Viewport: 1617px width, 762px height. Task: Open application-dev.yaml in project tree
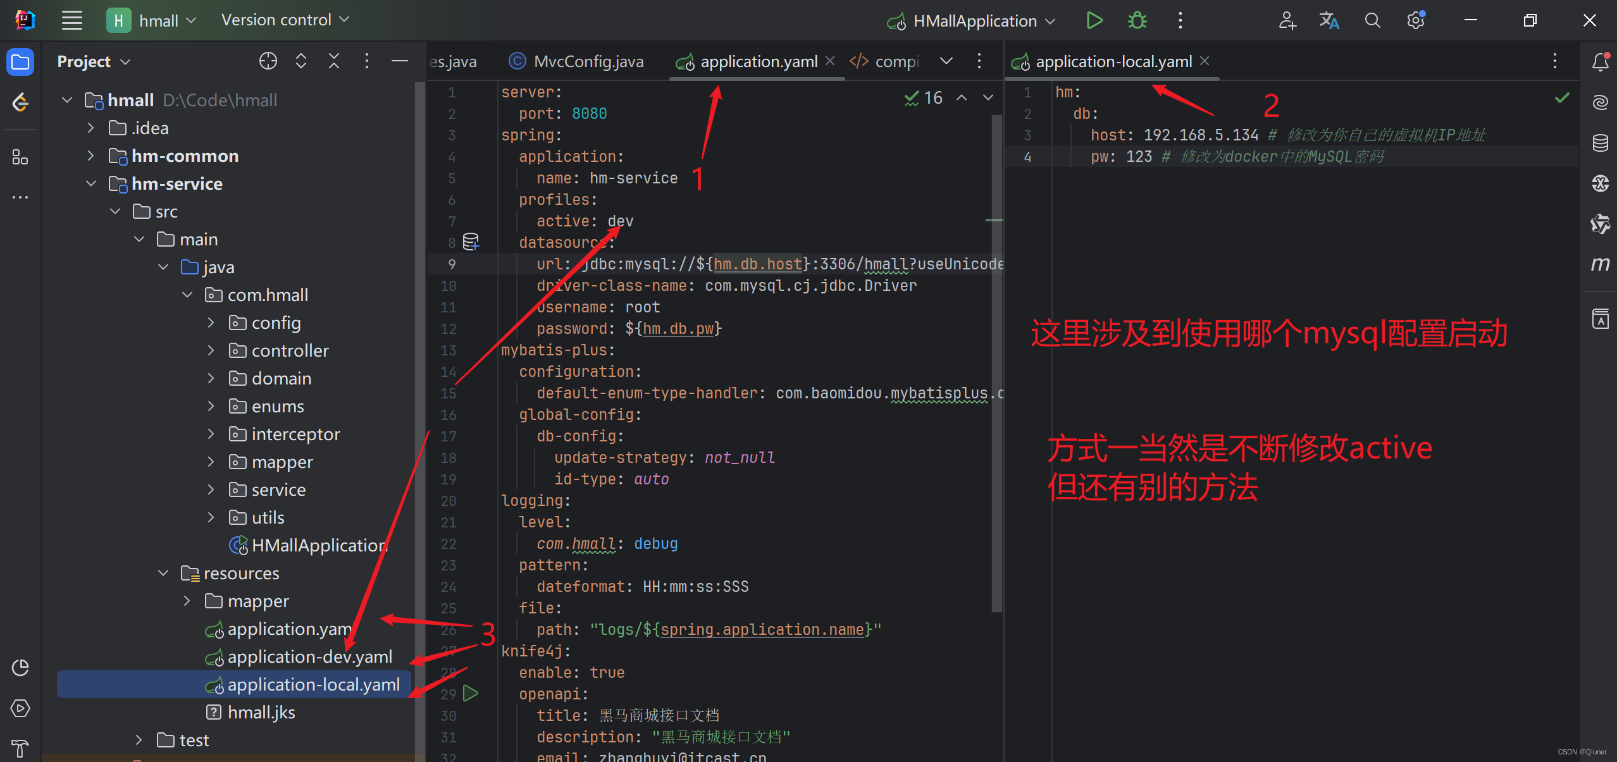pyautogui.click(x=309, y=657)
